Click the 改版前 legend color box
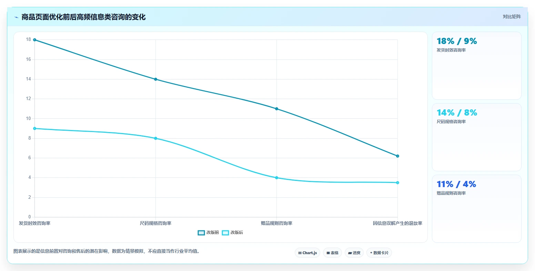The height and width of the screenshot is (271, 535). (201, 233)
